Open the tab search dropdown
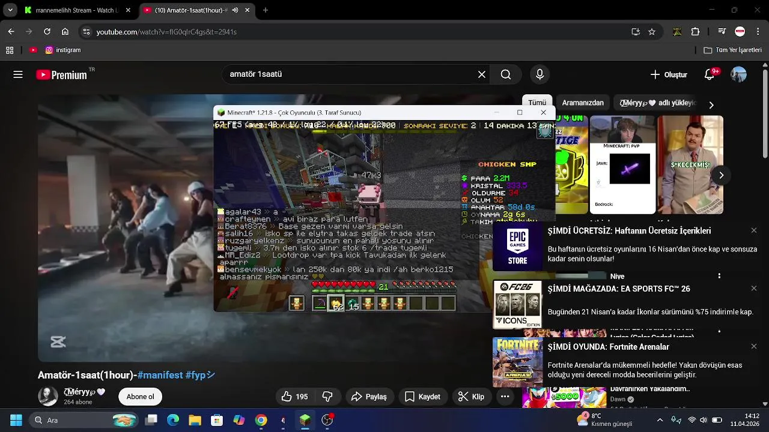 point(10,10)
